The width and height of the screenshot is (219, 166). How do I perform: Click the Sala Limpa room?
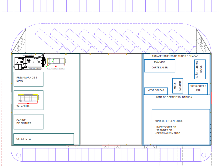pyautogui.click(x=44, y=139)
